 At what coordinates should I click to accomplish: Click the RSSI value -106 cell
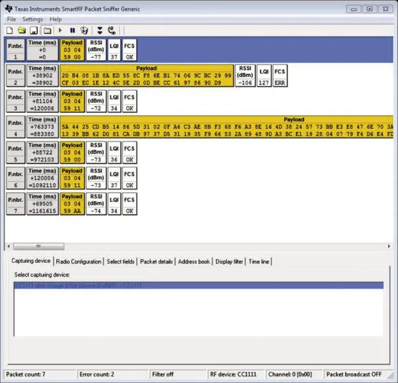245,76
